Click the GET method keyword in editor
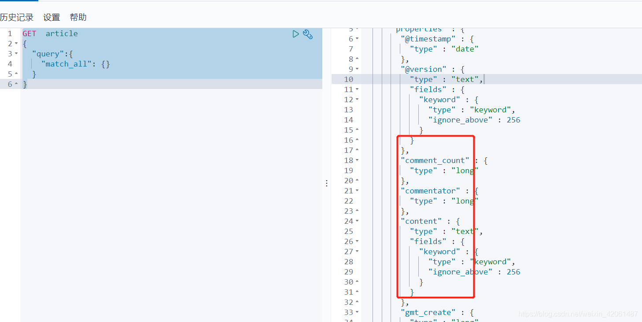642x322 pixels. (x=30, y=33)
